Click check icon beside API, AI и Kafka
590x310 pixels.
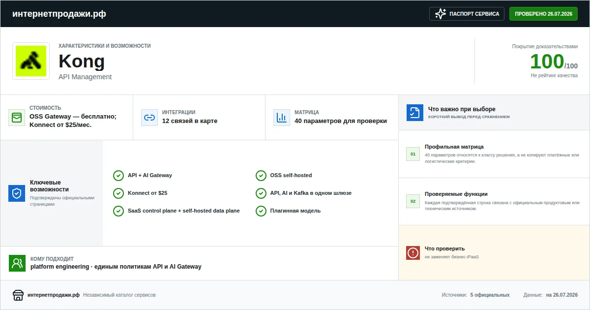click(x=261, y=193)
